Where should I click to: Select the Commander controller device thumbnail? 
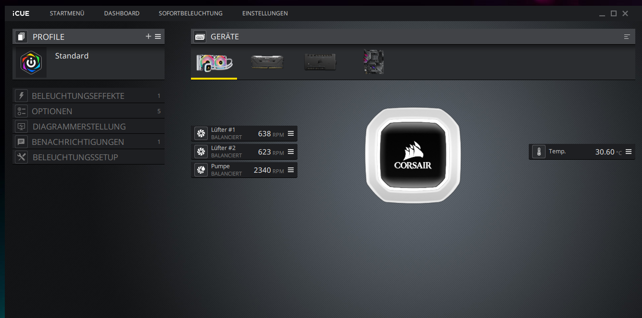click(x=321, y=62)
